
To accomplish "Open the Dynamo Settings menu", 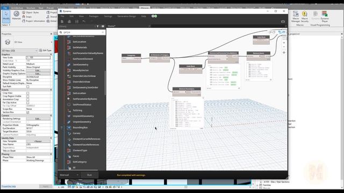I will point(108,16).
